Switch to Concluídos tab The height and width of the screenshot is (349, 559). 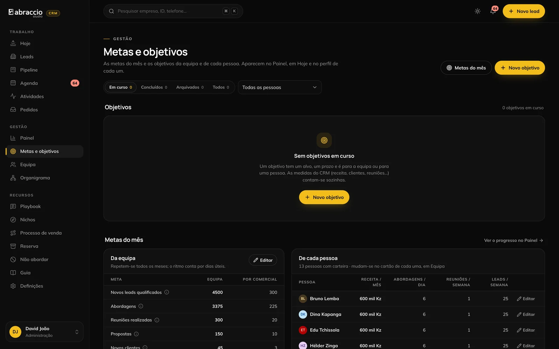click(154, 87)
